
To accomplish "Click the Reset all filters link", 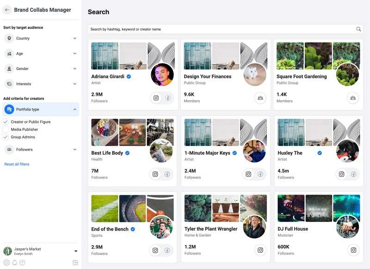I will [17, 164].
